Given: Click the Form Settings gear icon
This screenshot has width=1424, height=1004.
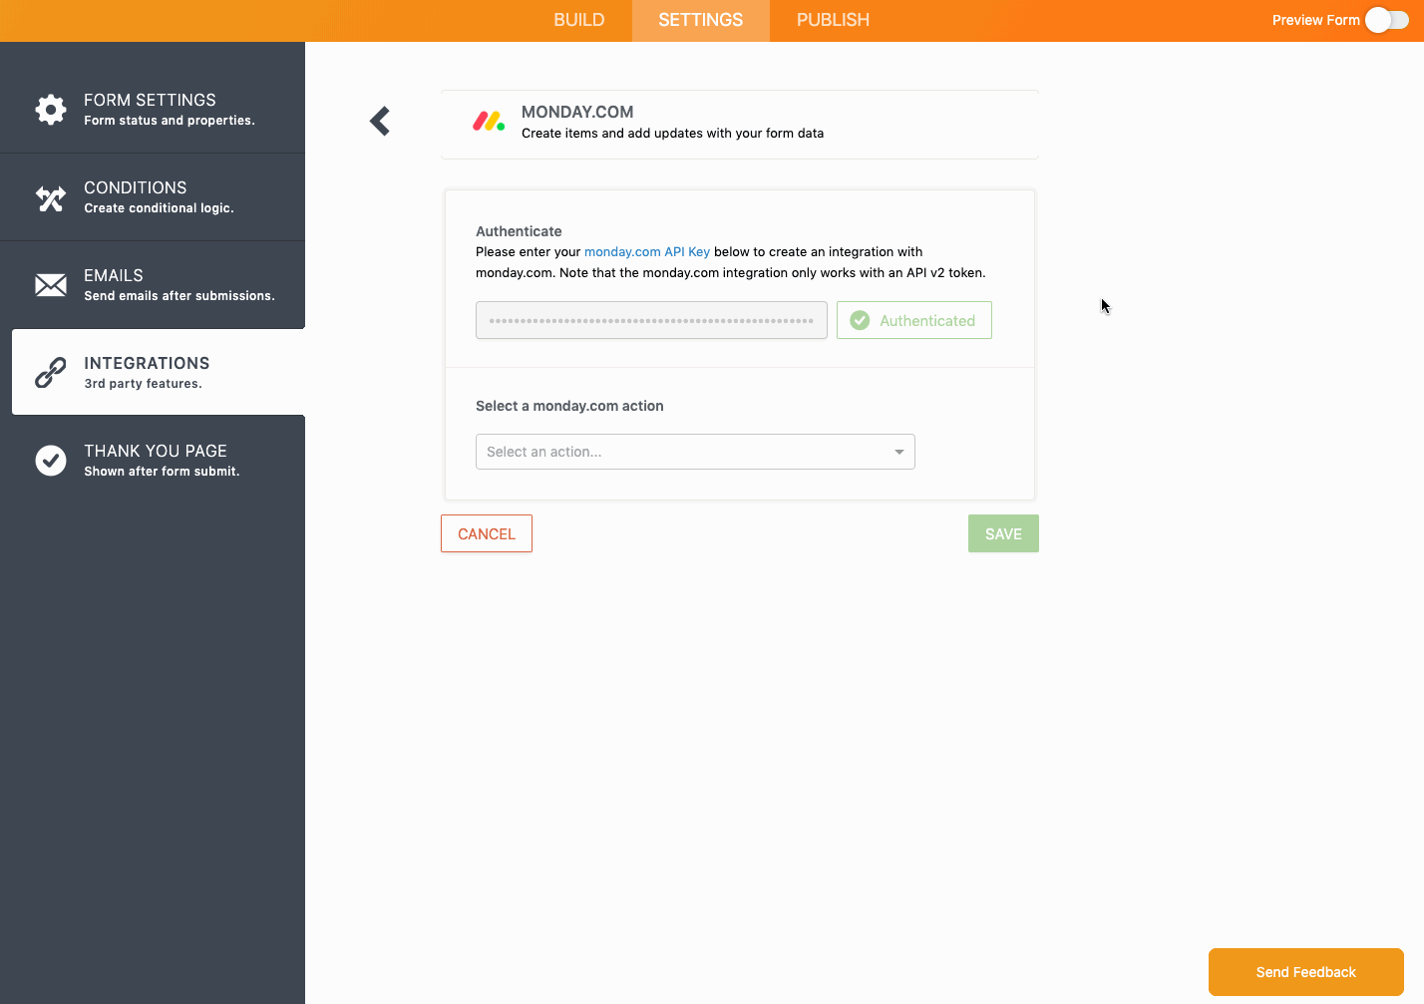Looking at the screenshot, I should [x=51, y=110].
